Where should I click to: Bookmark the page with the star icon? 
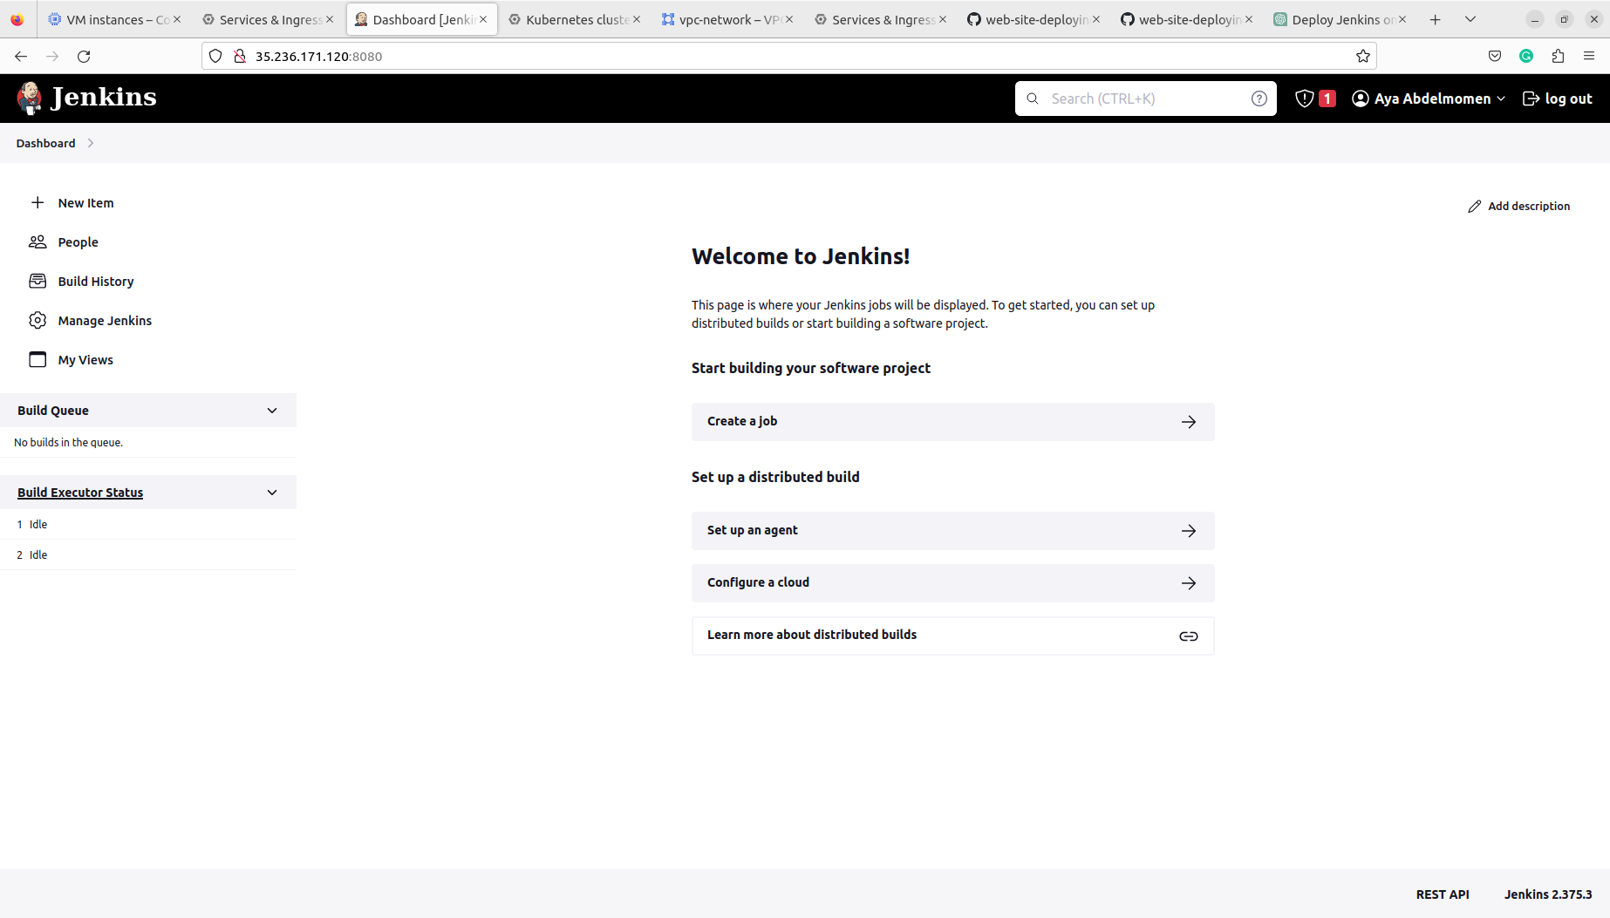pyautogui.click(x=1362, y=56)
